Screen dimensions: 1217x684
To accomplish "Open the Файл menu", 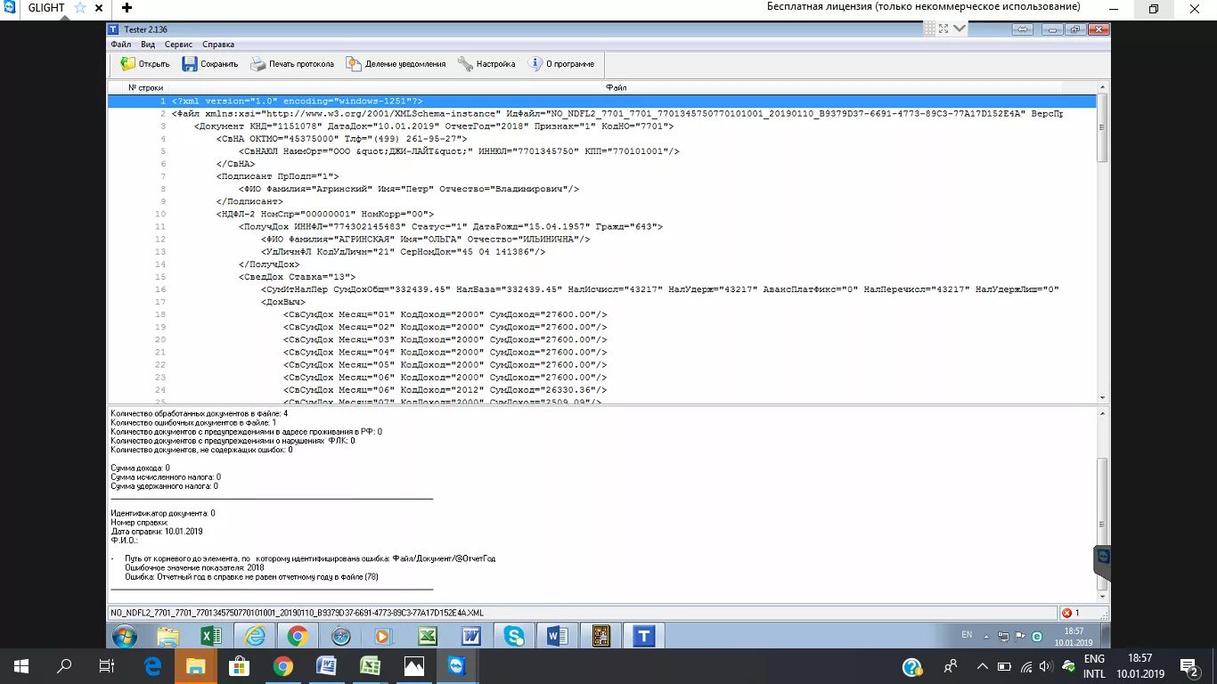I will point(120,44).
